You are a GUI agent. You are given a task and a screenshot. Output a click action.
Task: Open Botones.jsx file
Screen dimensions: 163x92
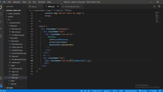pyautogui.click(x=15, y=32)
